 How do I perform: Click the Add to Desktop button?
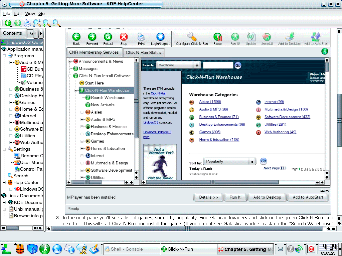[x=267, y=197]
